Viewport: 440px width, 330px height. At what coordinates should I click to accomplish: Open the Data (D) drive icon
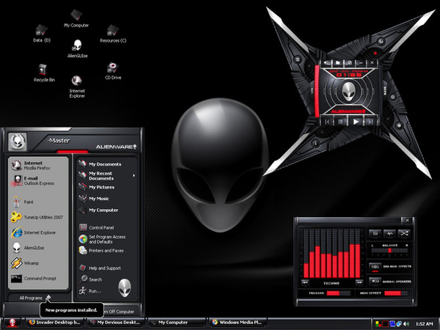pyautogui.click(x=42, y=34)
